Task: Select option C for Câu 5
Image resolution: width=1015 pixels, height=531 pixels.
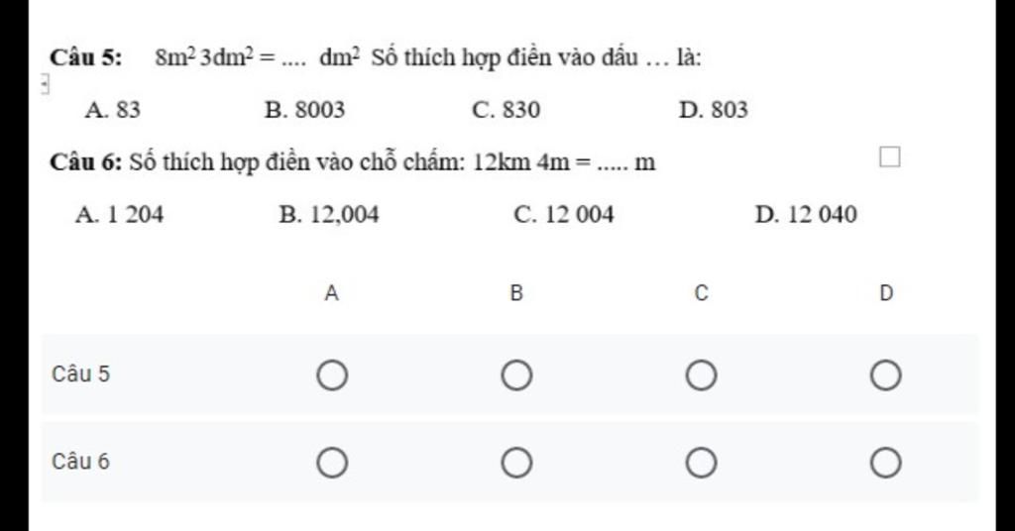Action: 701,376
